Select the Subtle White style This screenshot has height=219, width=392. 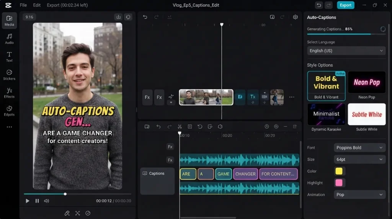coord(367,118)
